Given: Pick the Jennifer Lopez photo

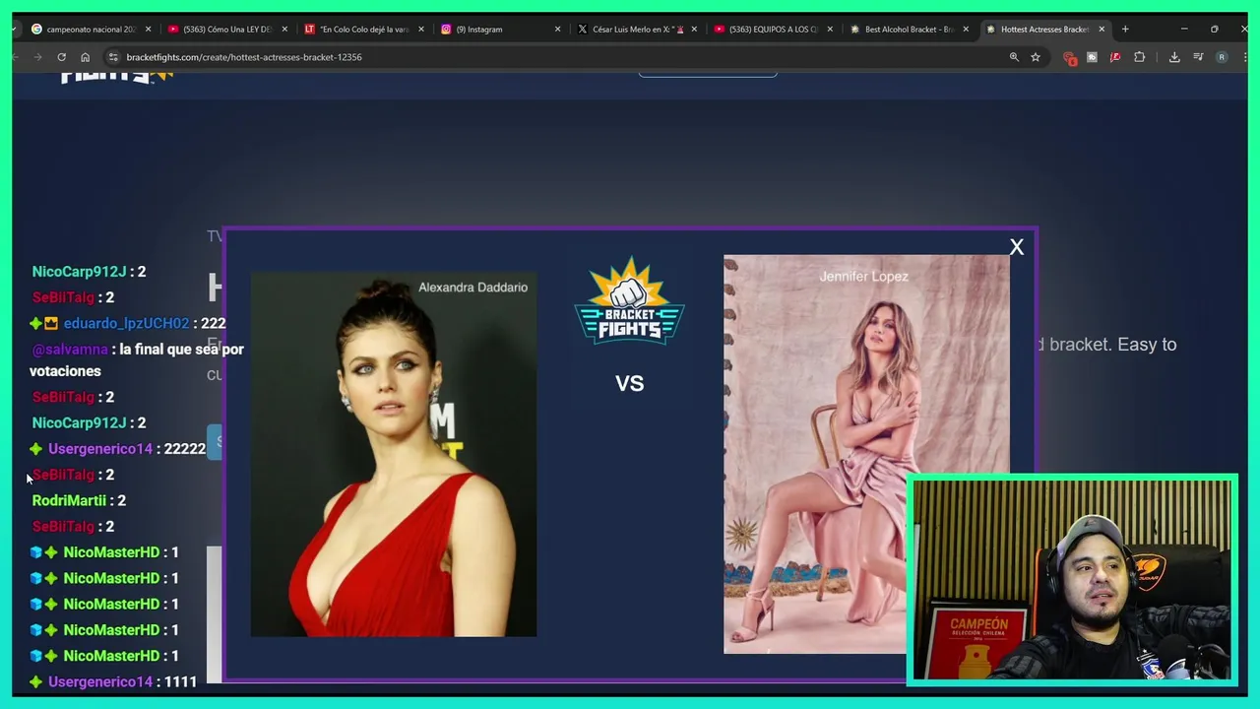Looking at the screenshot, I should click(866, 454).
